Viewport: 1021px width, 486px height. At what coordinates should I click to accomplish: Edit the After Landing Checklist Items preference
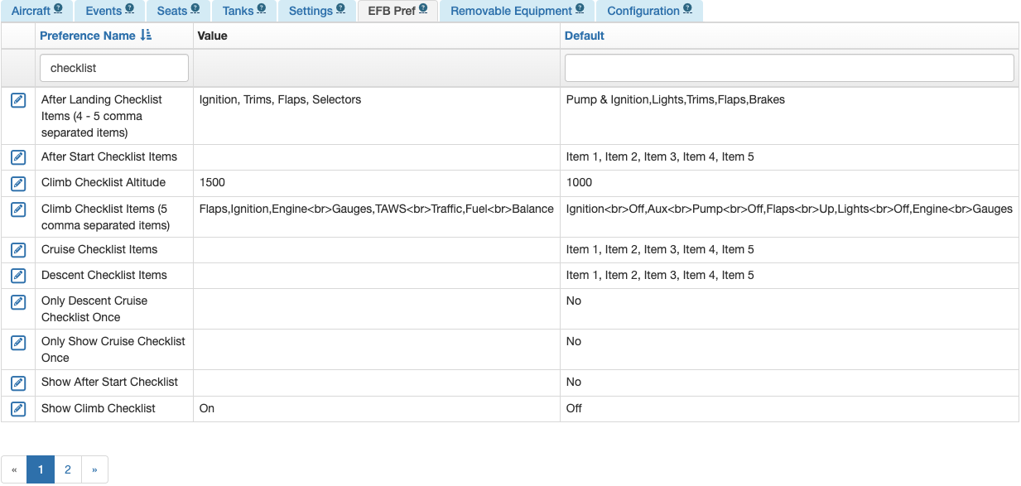coord(18,100)
